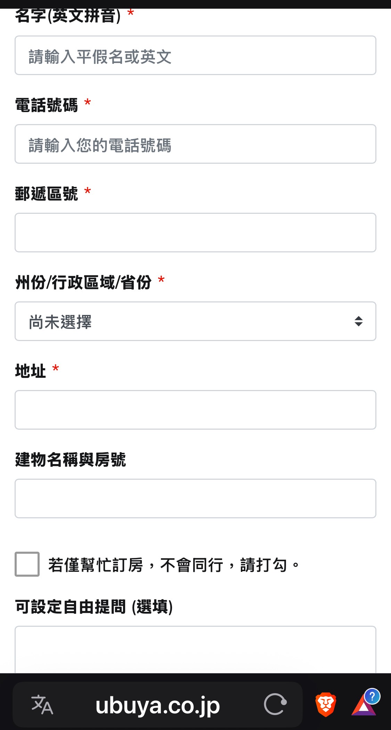Screen dimensions: 391x730
Task: Open the Brave Rewards triangle icon
Action: 363,706
